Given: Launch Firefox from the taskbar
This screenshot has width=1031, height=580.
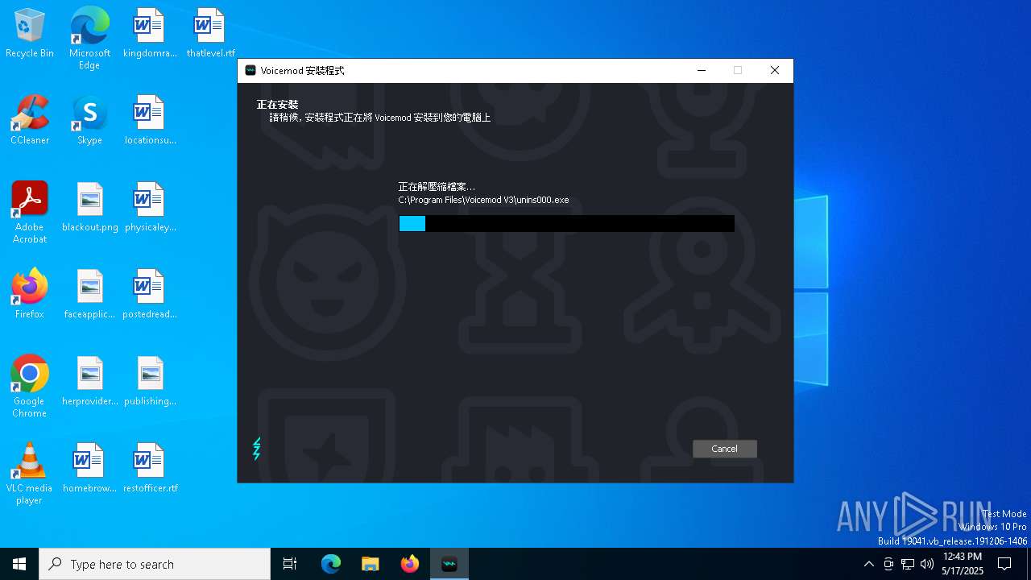Looking at the screenshot, I should (x=410, y=564).
